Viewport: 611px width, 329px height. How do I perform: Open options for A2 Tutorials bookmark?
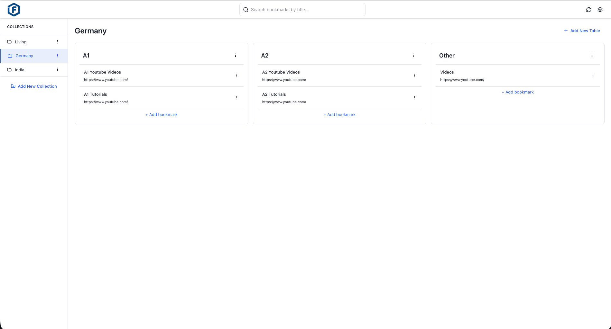(x=415, y=98)
